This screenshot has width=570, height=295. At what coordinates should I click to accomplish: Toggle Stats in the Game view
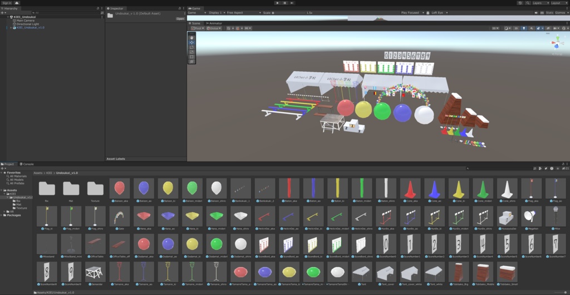click(x=549, y=13)
